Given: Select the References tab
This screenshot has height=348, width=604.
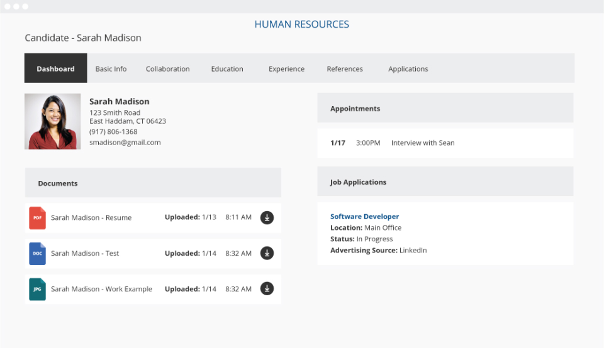Looking at the screenshot, I should [x=345, y=68].
